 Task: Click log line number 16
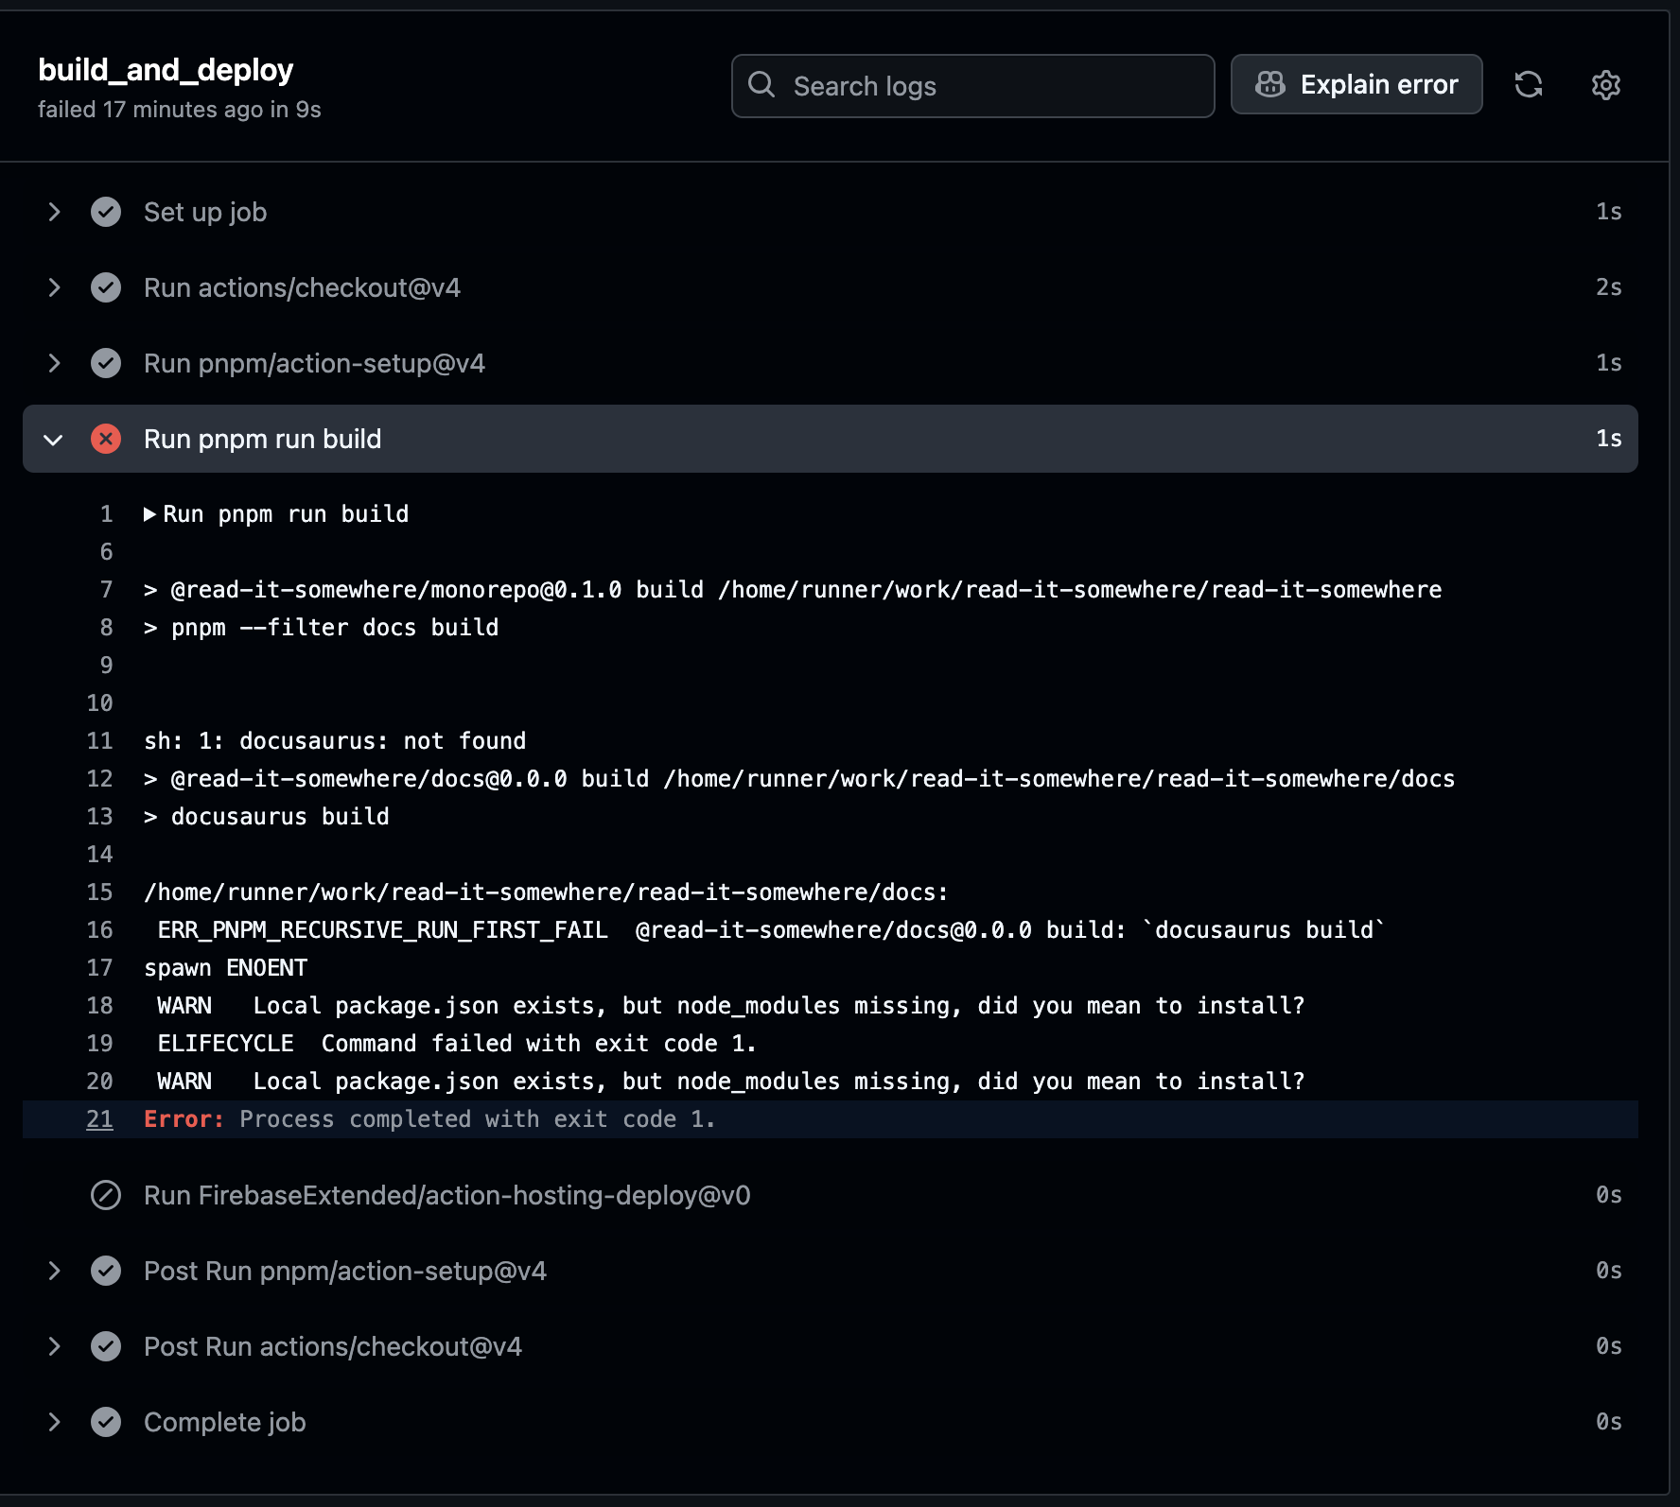[99, 930]
